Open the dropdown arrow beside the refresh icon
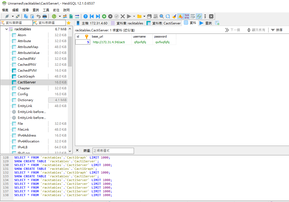 coord(59,16)
